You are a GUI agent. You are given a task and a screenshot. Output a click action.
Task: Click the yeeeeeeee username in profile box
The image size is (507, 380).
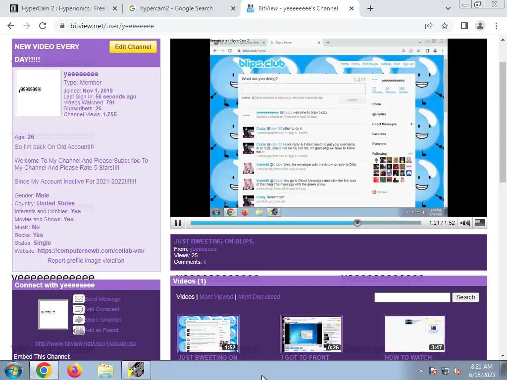point(81,74)
